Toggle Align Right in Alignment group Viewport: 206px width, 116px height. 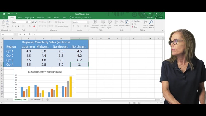45,26
